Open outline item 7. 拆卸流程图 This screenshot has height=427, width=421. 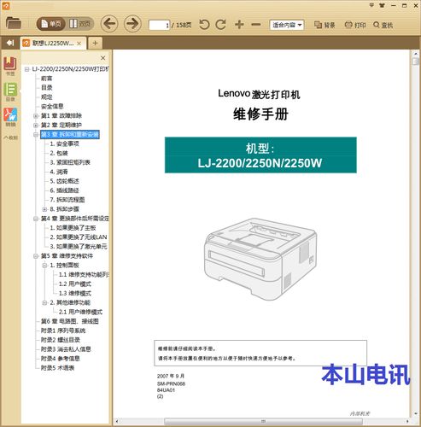tap(67, 200)
